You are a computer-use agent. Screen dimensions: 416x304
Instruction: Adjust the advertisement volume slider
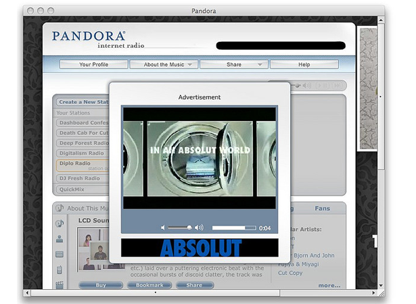click(x=180, y=228)
